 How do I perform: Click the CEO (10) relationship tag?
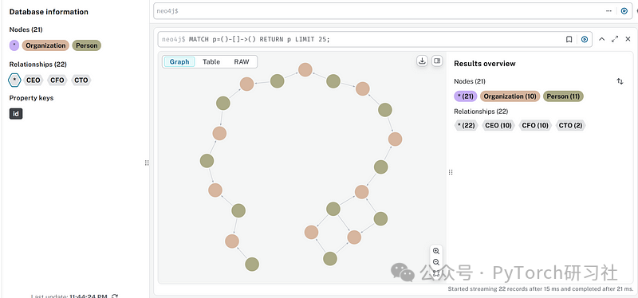coord(498,125)
